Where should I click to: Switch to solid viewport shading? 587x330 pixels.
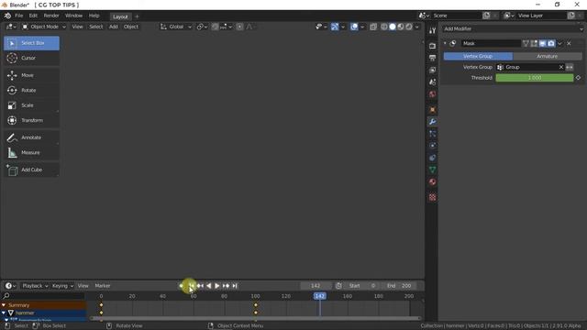393,27
